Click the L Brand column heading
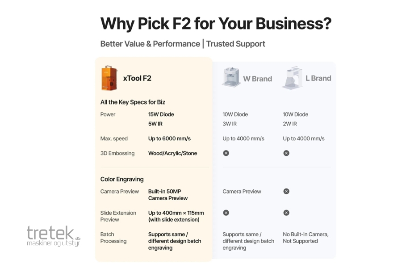 coord(318,78)
